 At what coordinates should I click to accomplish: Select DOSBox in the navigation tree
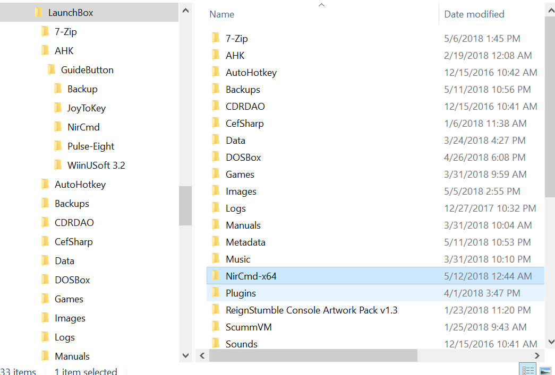tap(72, 280)
